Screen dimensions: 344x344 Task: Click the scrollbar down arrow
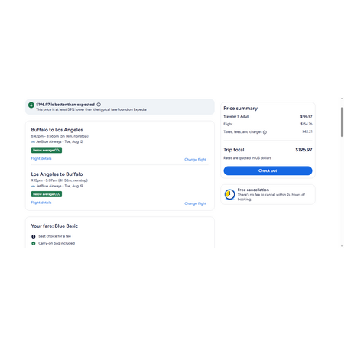click(x=342, y=246)
